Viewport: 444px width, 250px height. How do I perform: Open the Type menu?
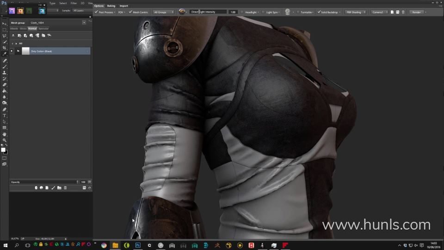[x=52, y=3]
